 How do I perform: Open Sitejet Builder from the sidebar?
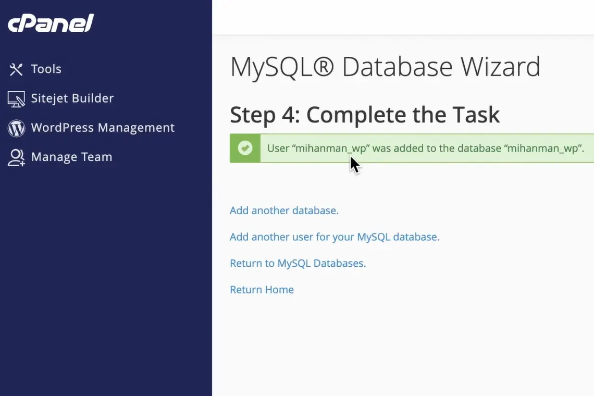pyautogui.click(x=72, y=98)
